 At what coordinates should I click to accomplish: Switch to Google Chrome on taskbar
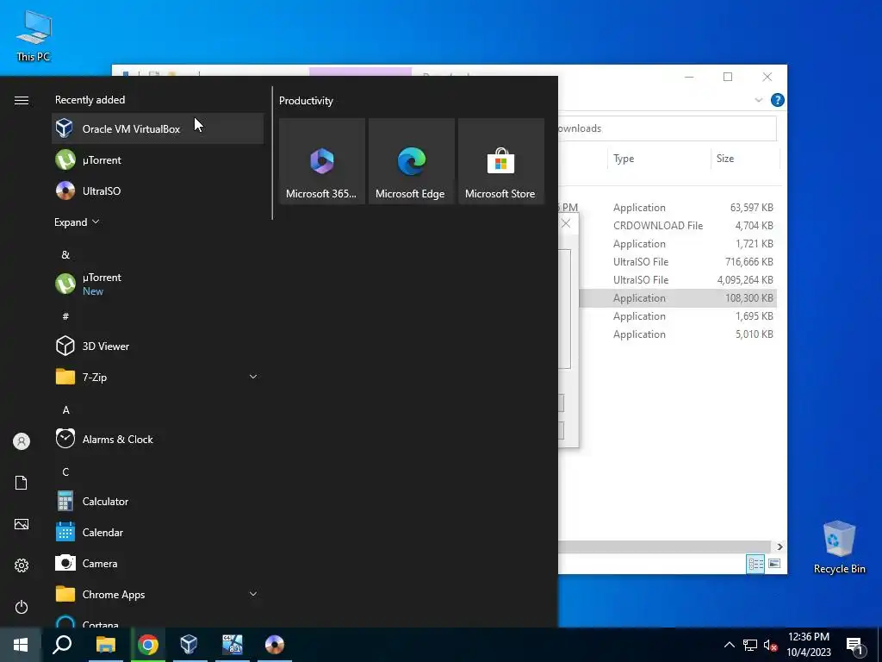point(148,645)
